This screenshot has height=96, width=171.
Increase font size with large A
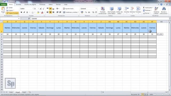click(41, 9)
